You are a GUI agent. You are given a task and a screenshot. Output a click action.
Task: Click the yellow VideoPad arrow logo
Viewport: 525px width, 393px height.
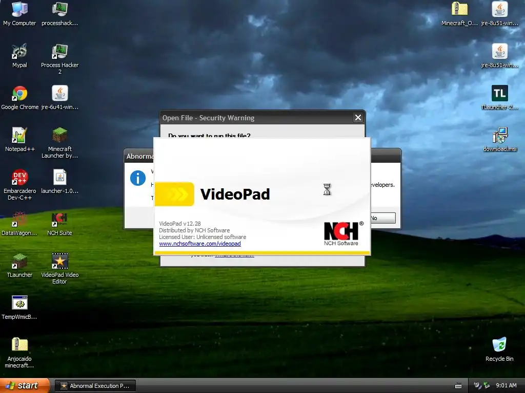pyautogui.click(x=174, y=194)
